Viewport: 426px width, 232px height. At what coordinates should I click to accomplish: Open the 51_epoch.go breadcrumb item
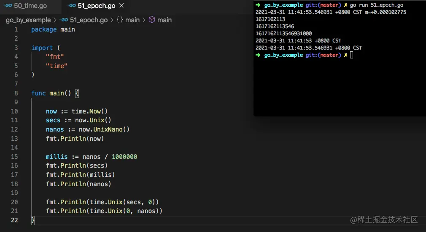[x=89, y=20]
